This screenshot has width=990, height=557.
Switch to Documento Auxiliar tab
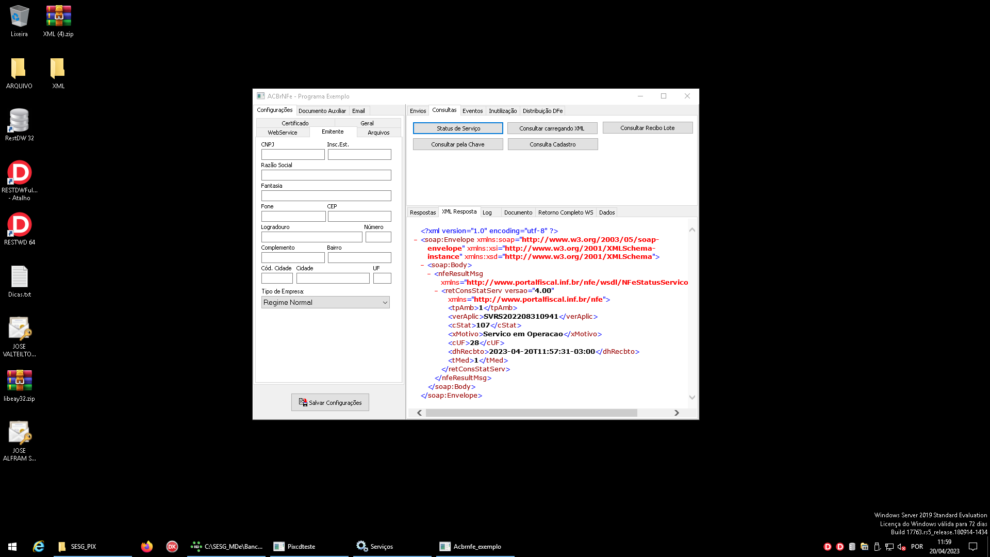322,111
